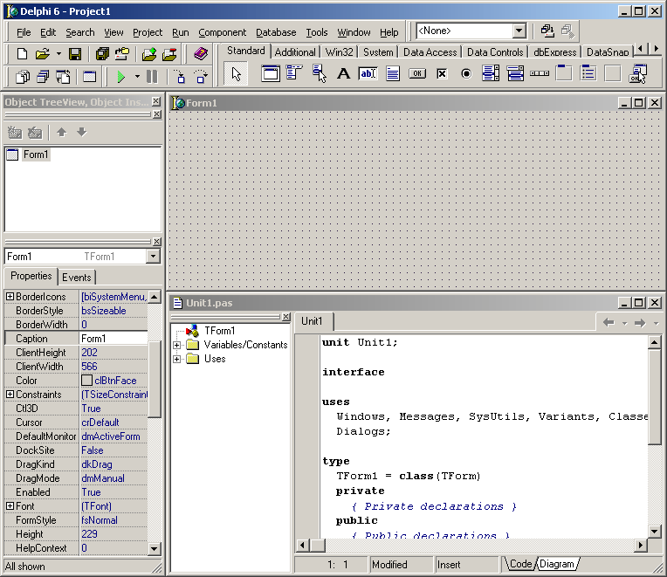Open the desktop <None> dropdown
Image resolution: width=667 pixels, height=577 pixels.
click(519, 31)
